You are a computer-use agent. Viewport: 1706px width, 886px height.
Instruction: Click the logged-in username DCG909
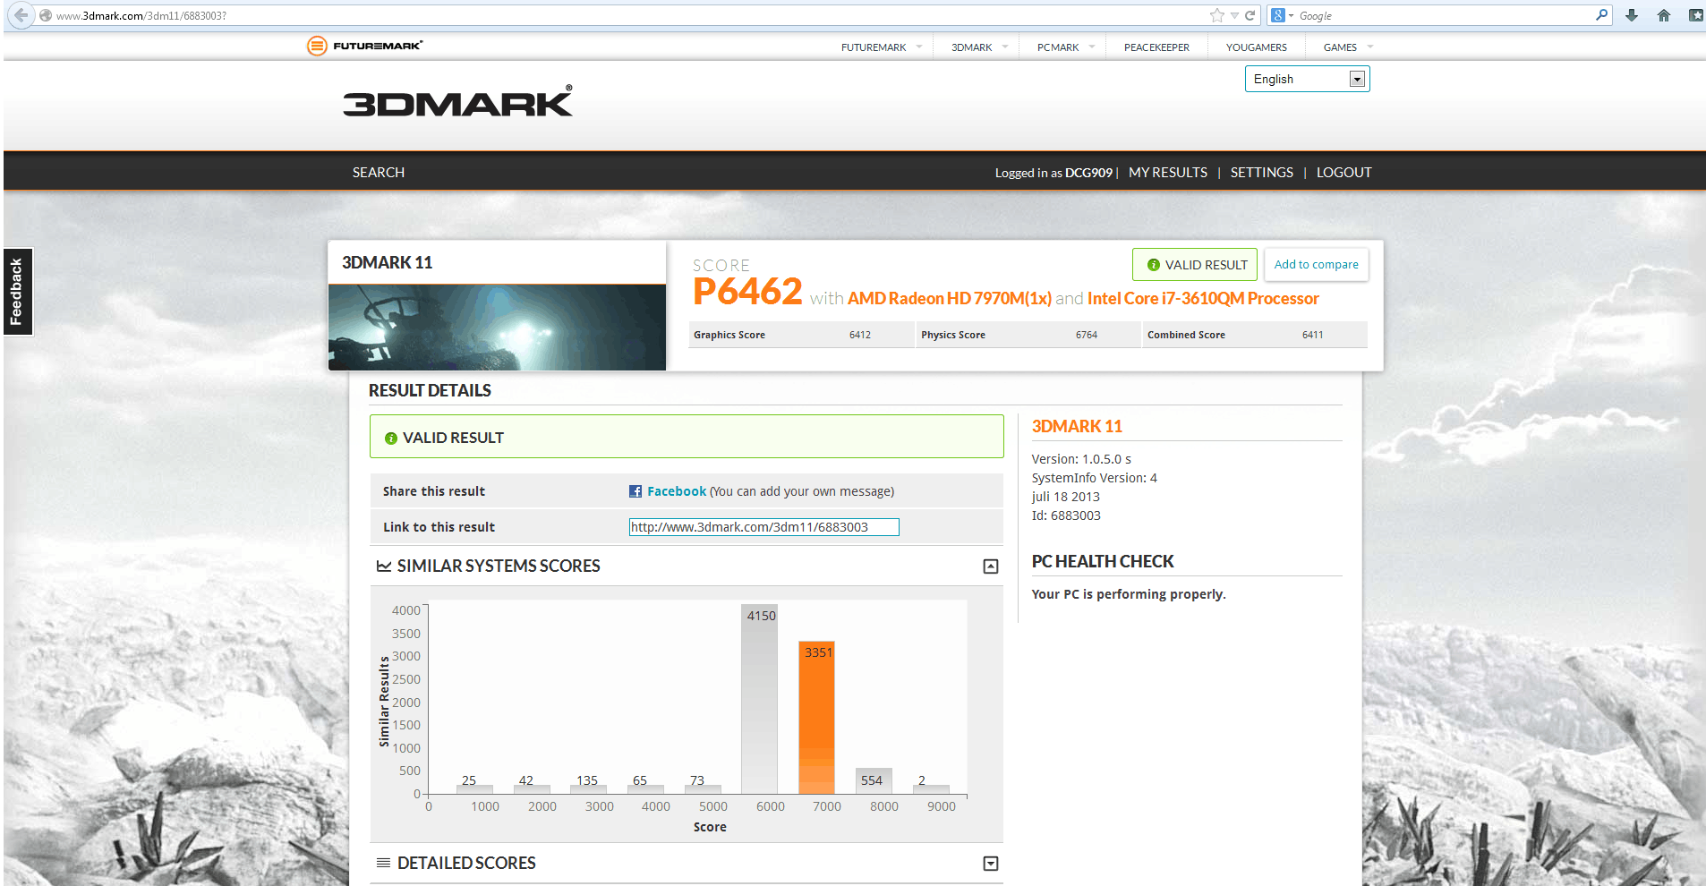click(x=1088, y=173)
